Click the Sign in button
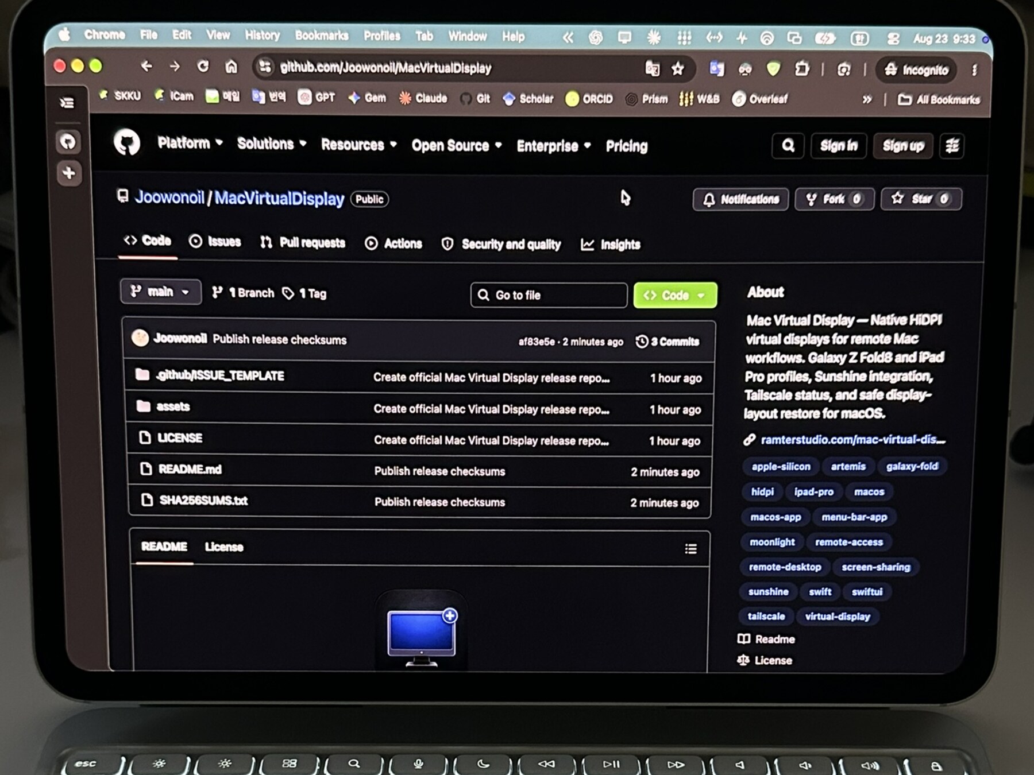 pos(839,146)
